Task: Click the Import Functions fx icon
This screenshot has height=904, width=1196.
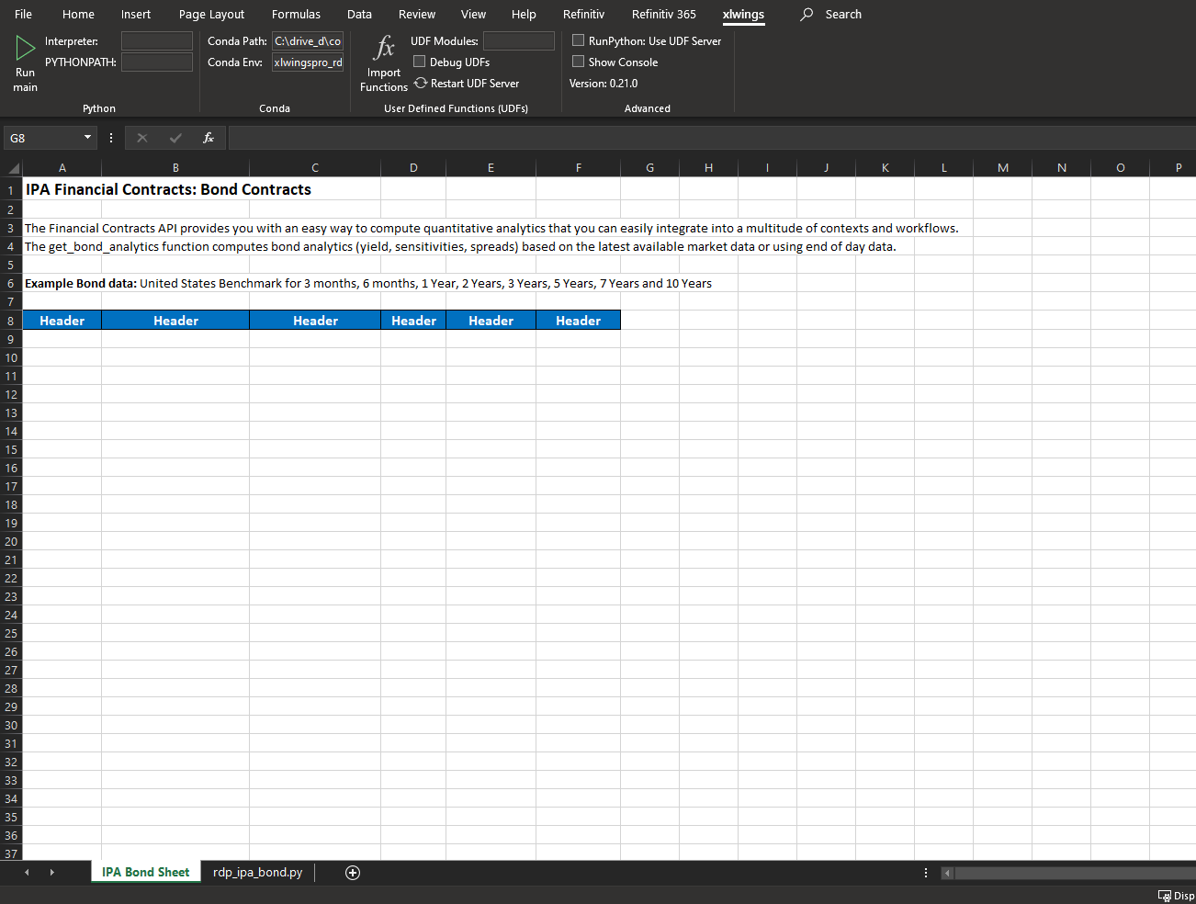Action: pos(384,48)
